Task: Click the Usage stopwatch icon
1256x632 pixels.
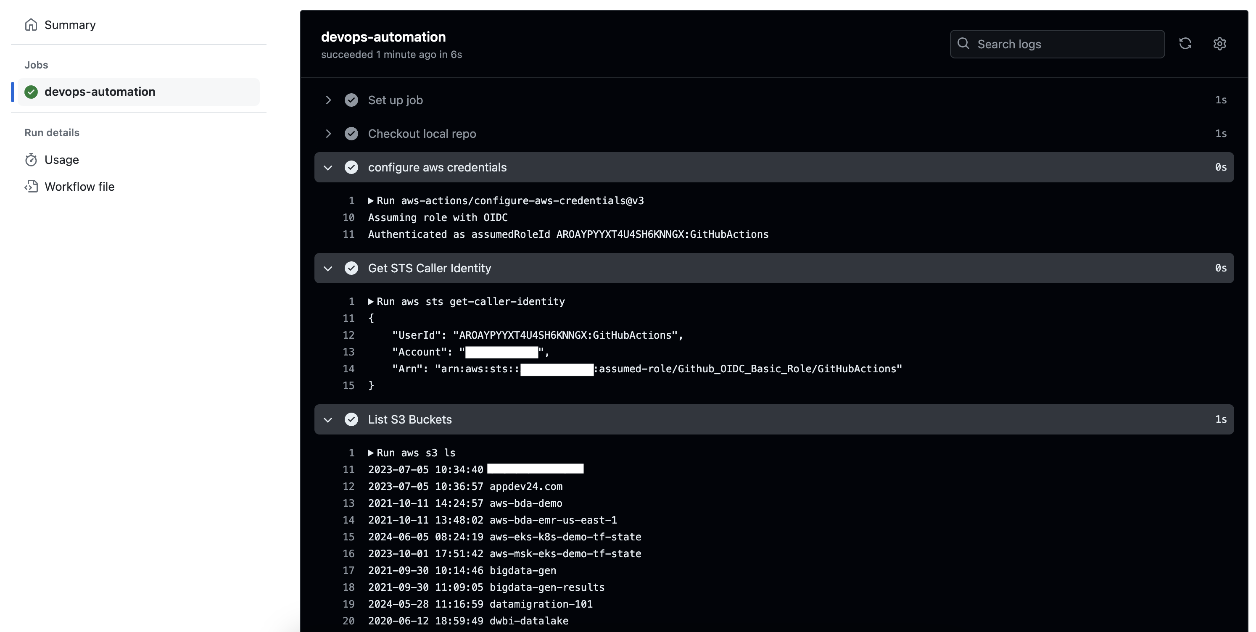Action: tap(31, 160)
